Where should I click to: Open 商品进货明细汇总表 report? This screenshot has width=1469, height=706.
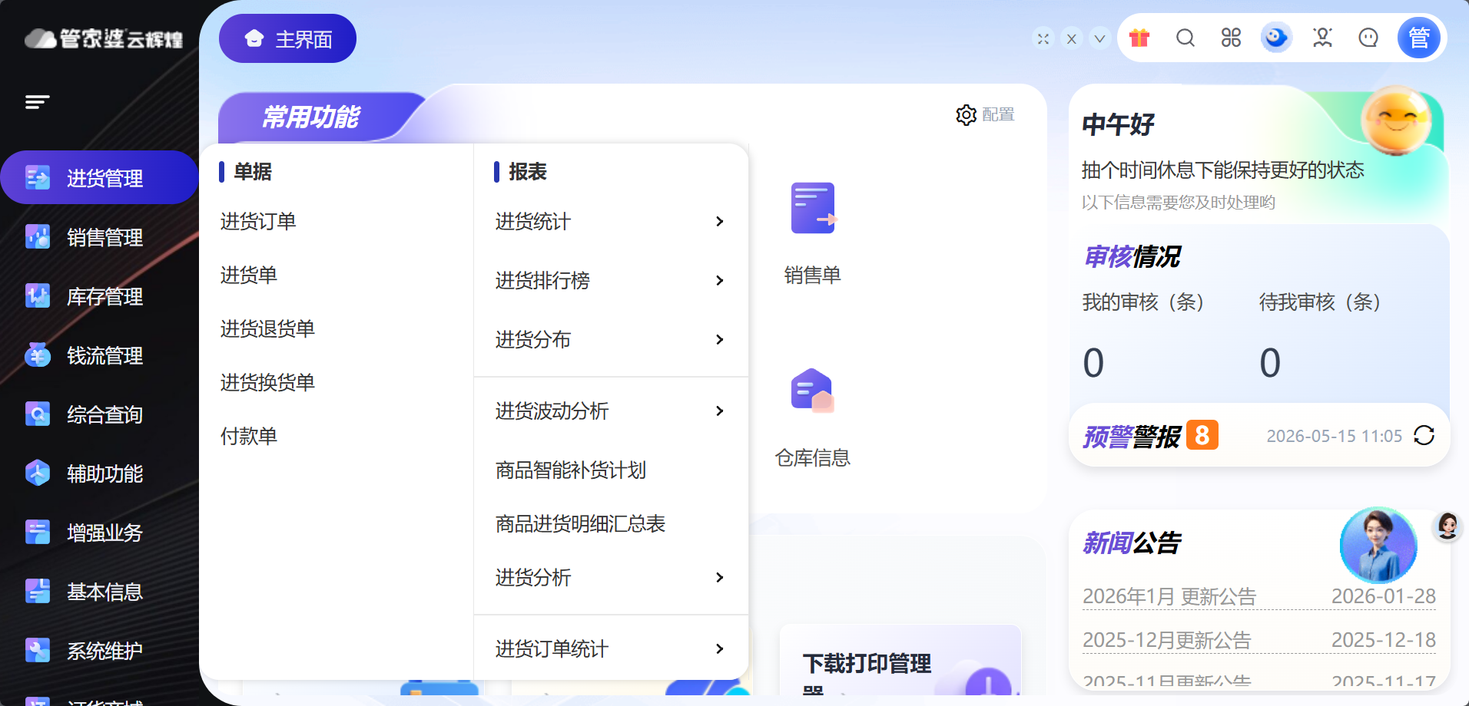pyautogui.click(x=580, y=523)
